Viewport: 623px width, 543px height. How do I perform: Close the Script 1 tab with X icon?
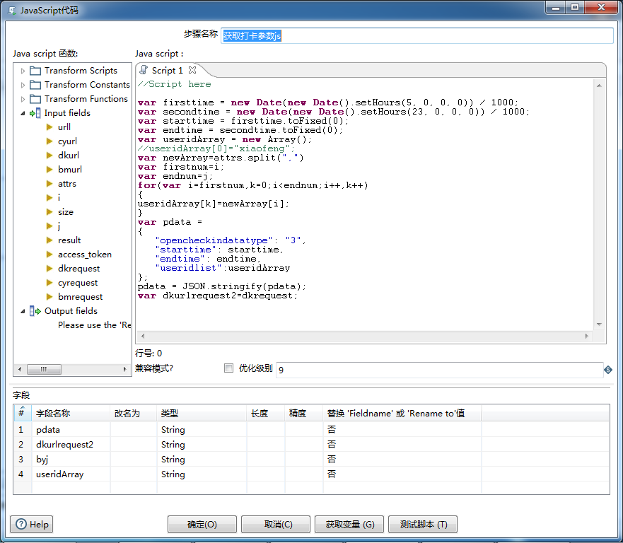click(193, 70)
